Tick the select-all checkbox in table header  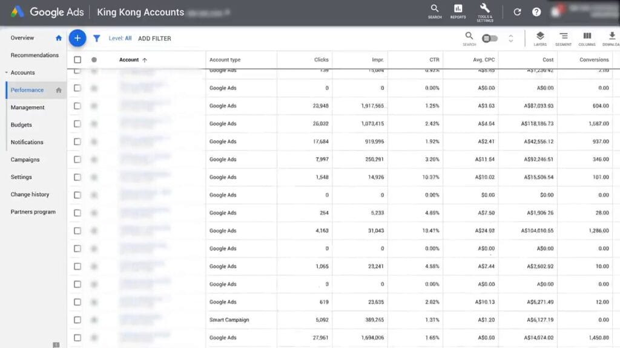pos(77,60)
